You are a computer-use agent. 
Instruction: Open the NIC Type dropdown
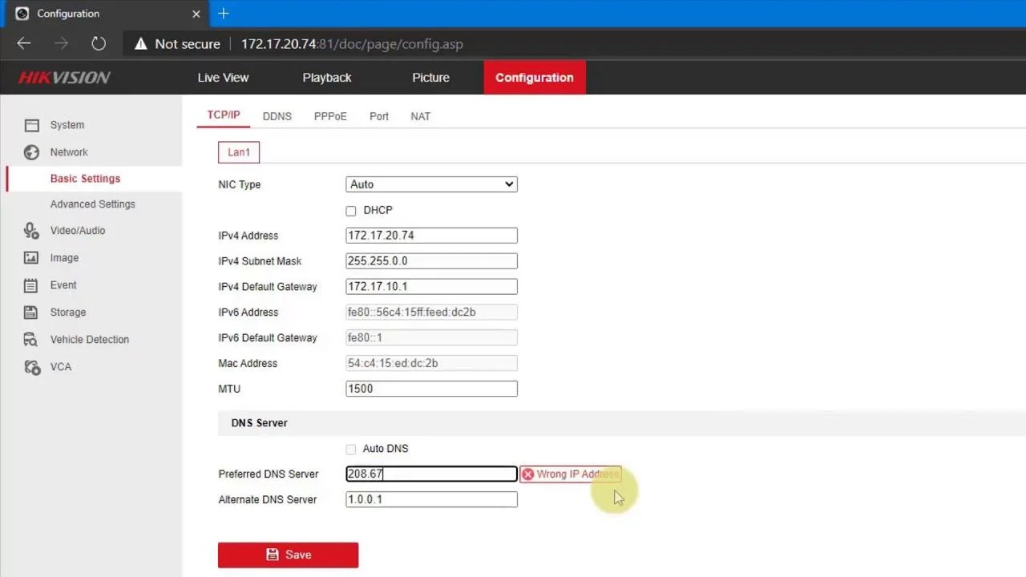click(x=431, y=184)
